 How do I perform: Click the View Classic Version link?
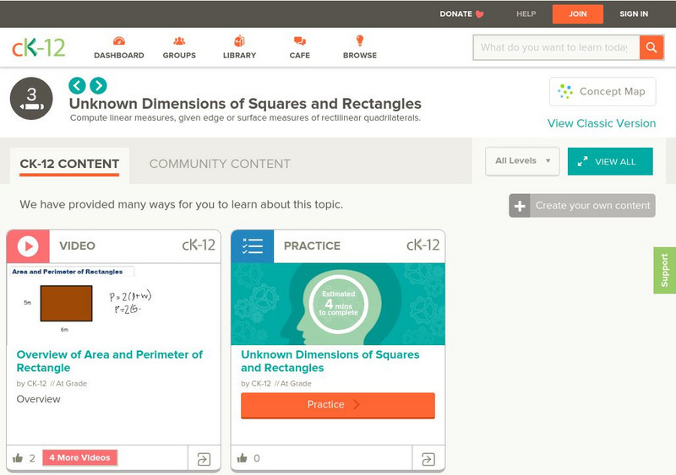601,123
